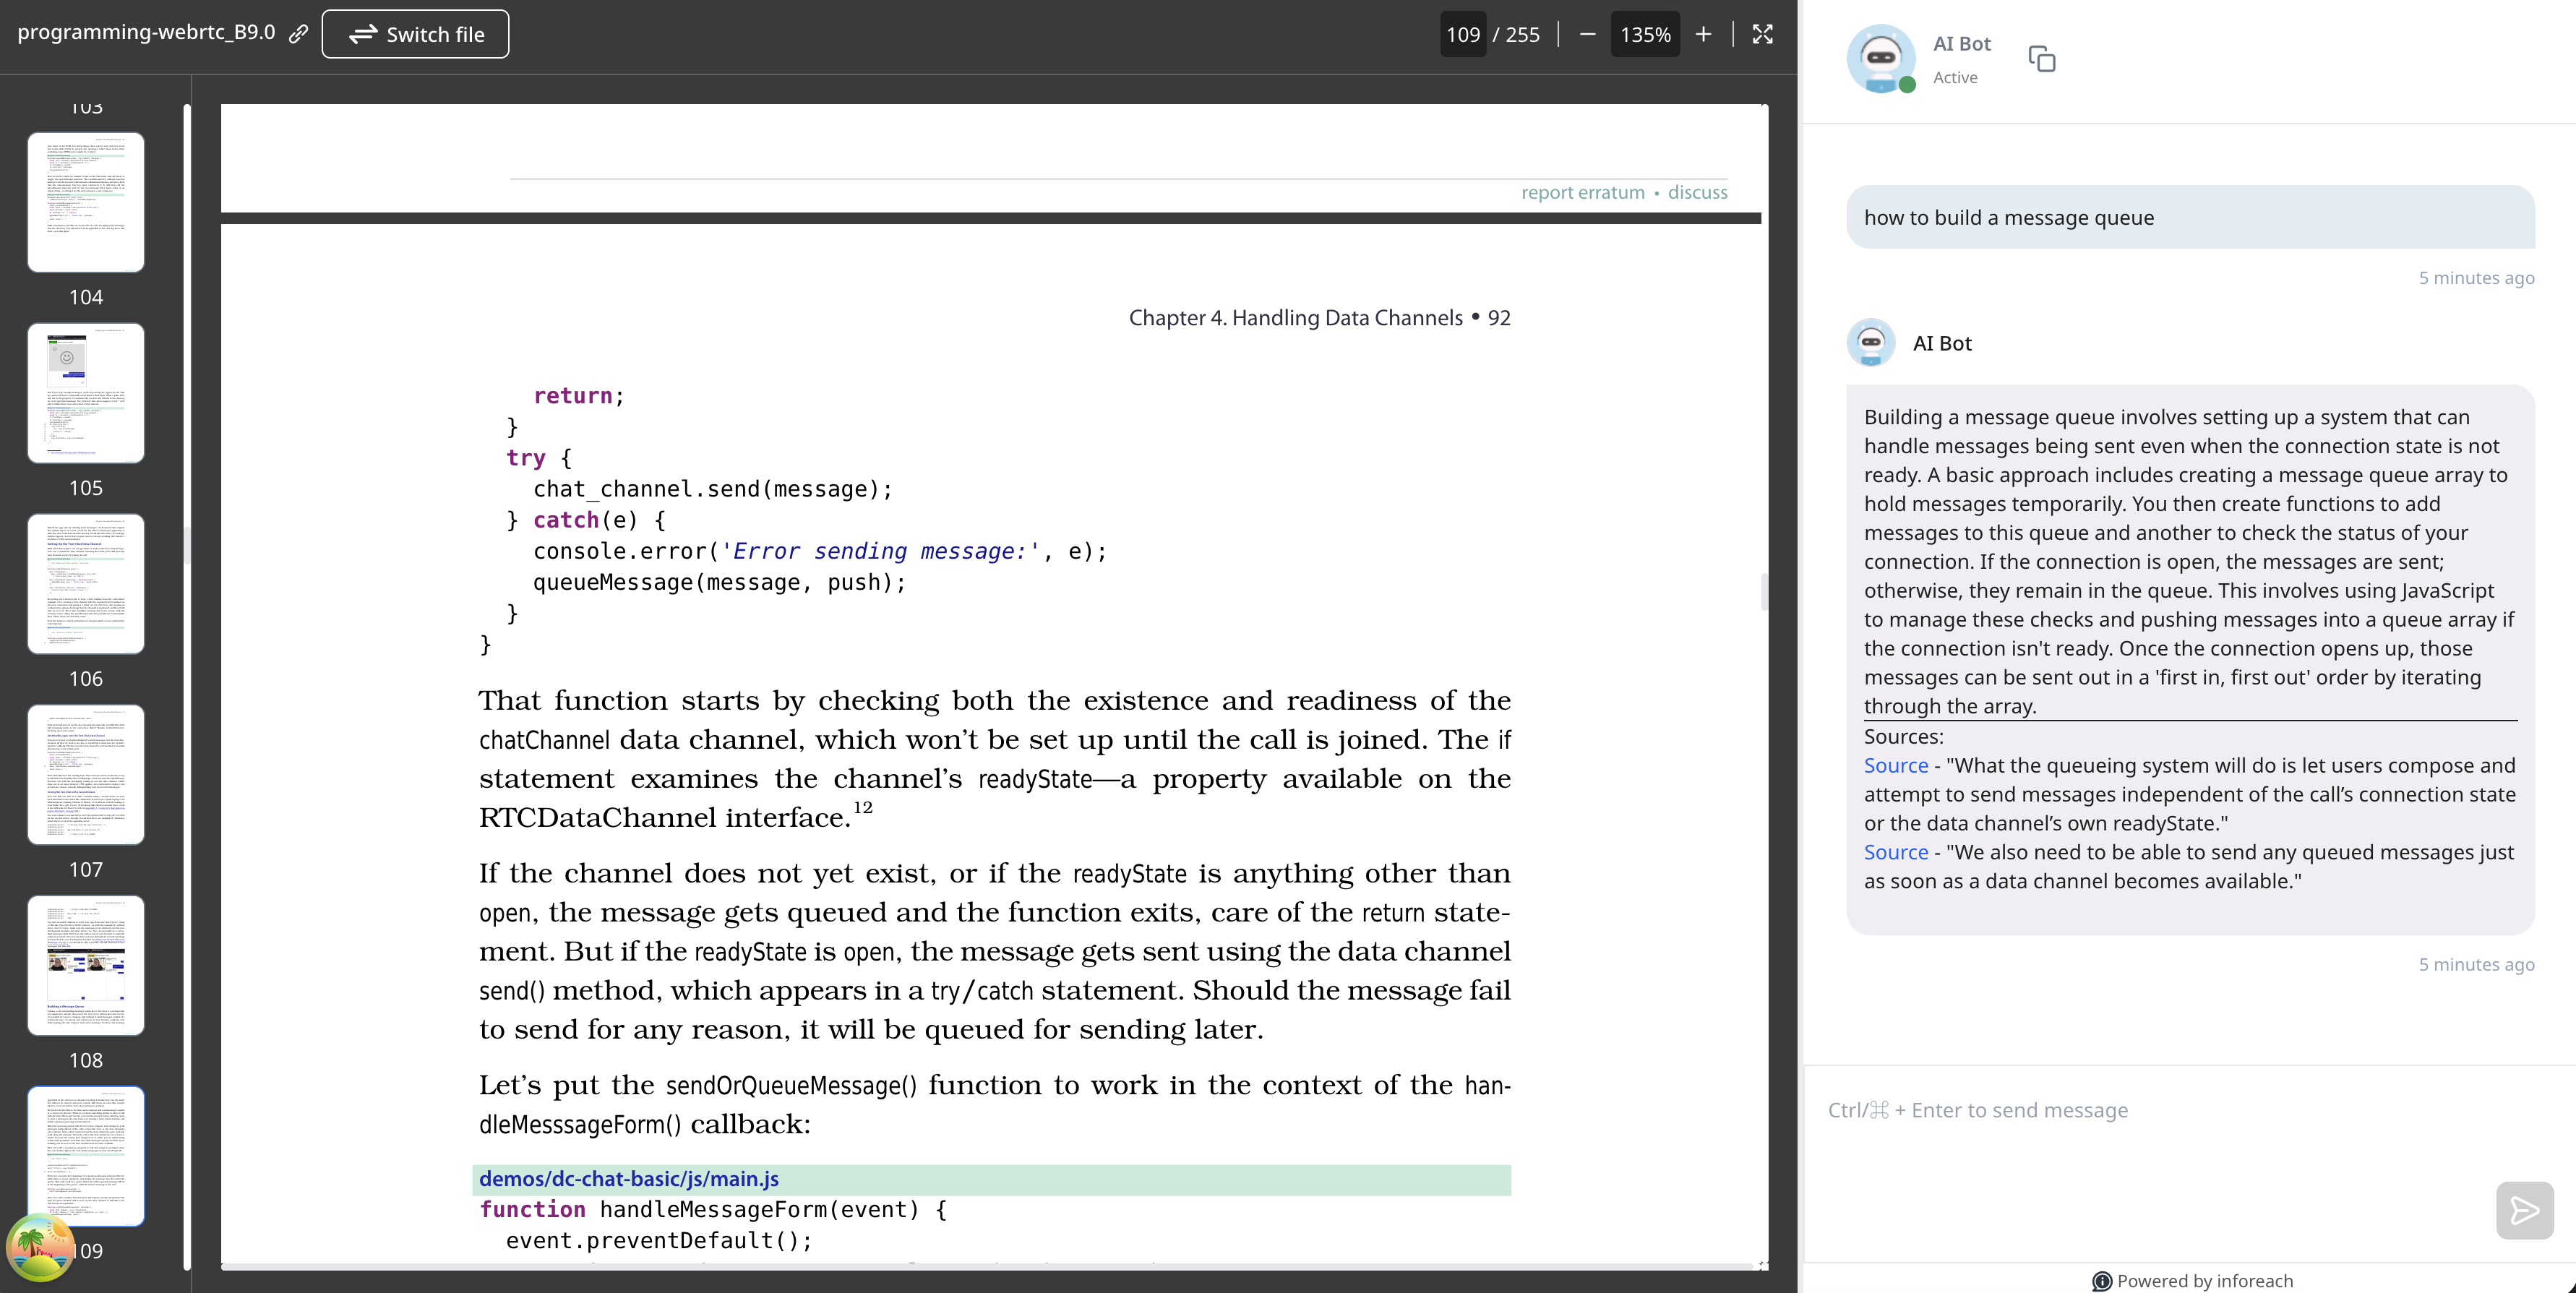
Task: Click the 'Active' status text
Action: click(x=1955, y=78)
